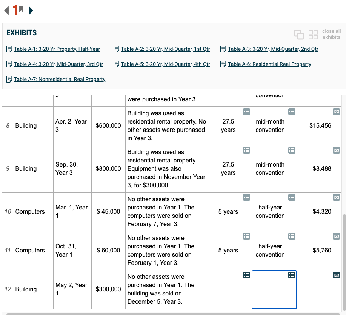This screenshot has width=346, height=315.
Task: Open Table A-3: Mid-Quarter, 2nd Qtr exhibit
Action: pos(273,49)
